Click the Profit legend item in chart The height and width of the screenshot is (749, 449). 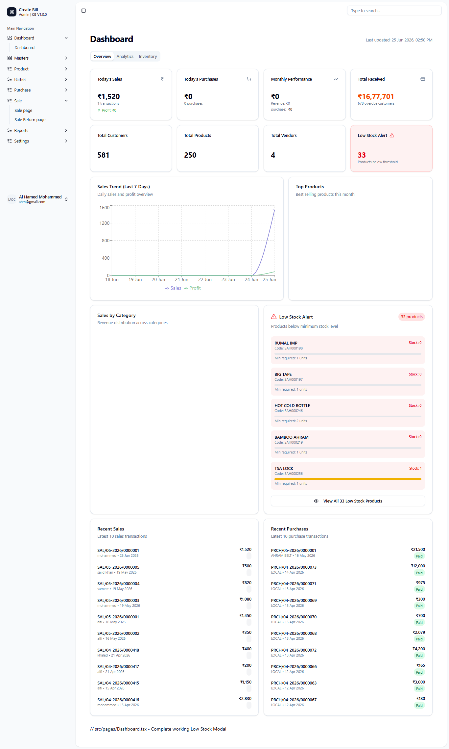192,288
